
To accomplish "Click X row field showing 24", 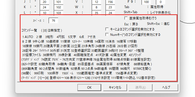I will coord(110,13).
